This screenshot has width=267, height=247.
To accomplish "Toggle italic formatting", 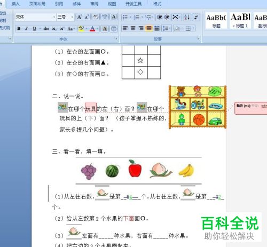I will (27, 28).
